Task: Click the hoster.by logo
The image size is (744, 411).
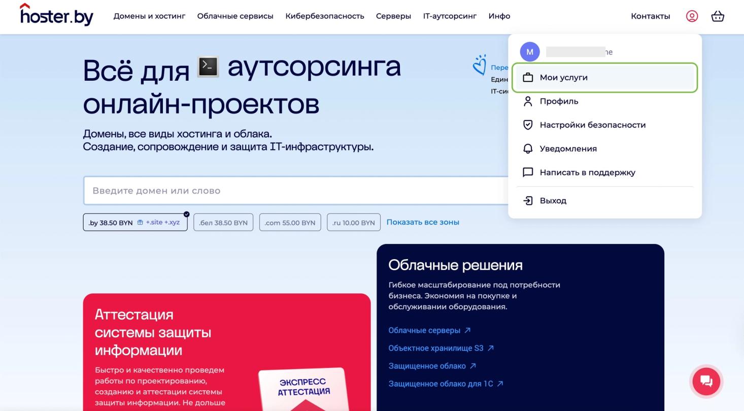Action: coord(56,15)
